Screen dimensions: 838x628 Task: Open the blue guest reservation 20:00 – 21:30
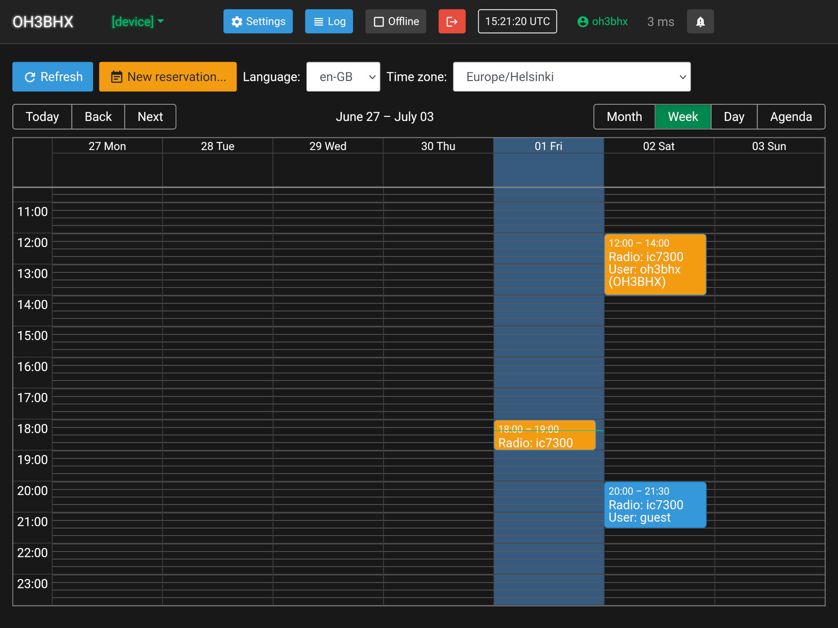[x=655, y=505]
